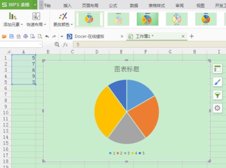
Task: Select row header 10
Action: click(x=5, y=113)
